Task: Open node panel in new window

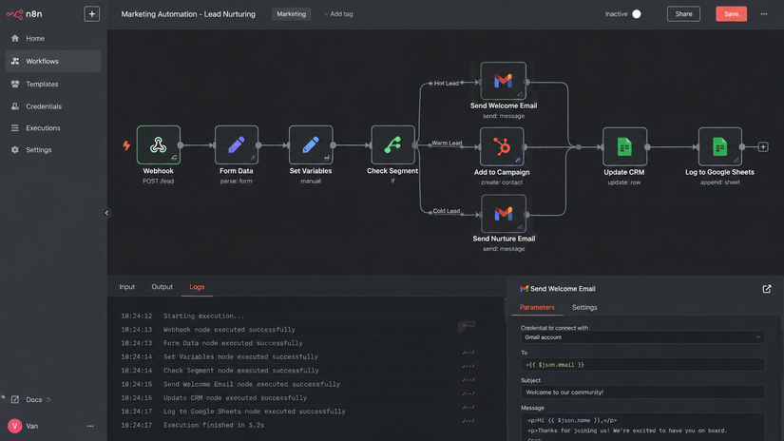Action: (767, 289)
